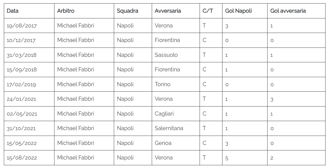Click Michael Fabbri in the 15/09/2018 row
Image resolution: width=328 pixels, height=168 pixels.
point(76,70)
